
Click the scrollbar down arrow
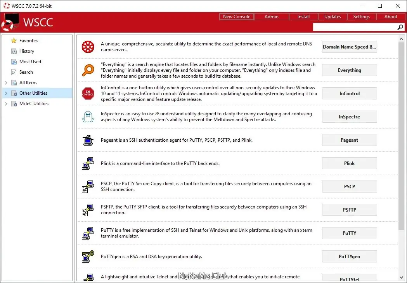[x=401, y=278]
